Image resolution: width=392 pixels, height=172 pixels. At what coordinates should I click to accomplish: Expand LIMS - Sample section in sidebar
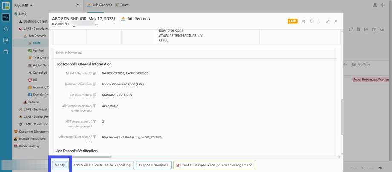[x=34, y=29]
